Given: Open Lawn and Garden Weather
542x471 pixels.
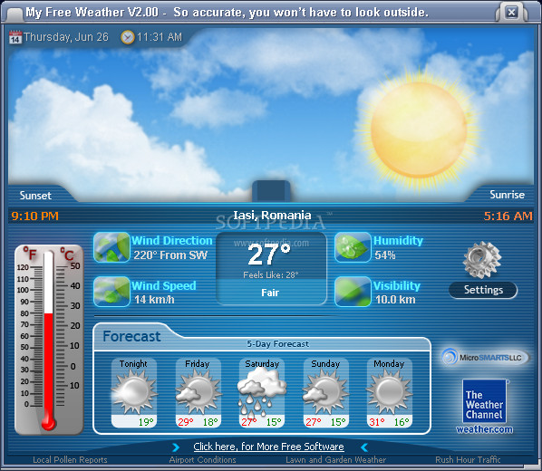Looking at the screenshot, I should click(335, 460).
